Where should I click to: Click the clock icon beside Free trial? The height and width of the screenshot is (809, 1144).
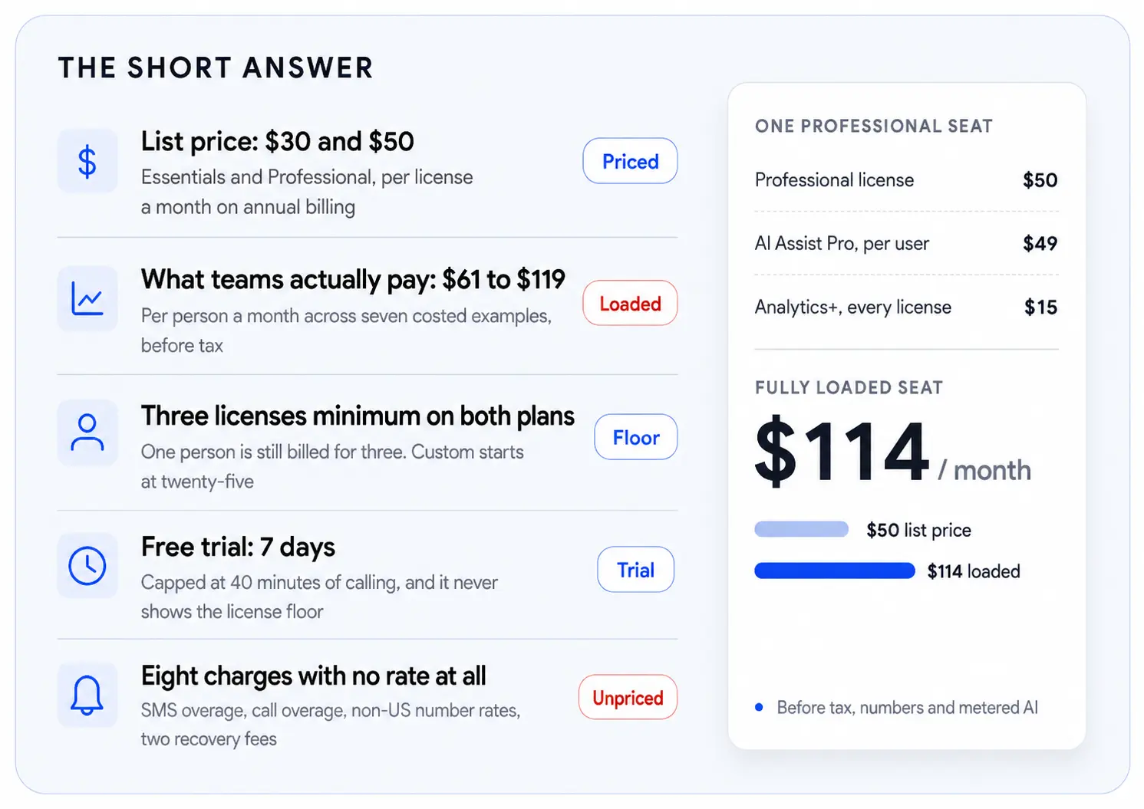coord(87,566)
